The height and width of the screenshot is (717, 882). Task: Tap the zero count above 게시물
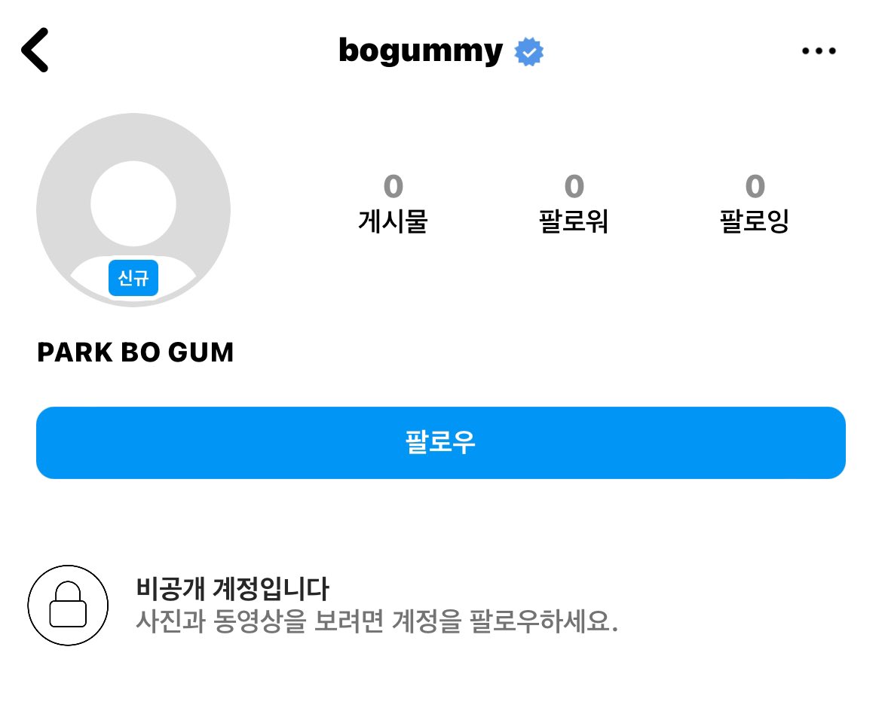click(394, 187)
